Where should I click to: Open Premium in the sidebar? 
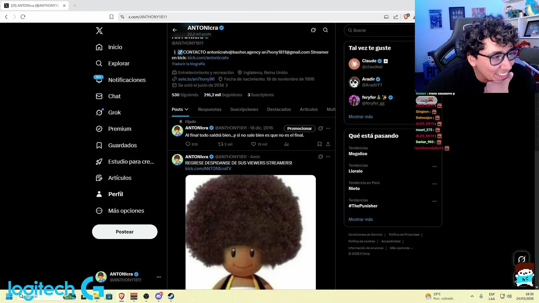pos(113,129)
